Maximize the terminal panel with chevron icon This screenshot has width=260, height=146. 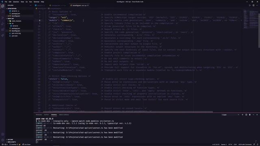click(x=253, y=115)
